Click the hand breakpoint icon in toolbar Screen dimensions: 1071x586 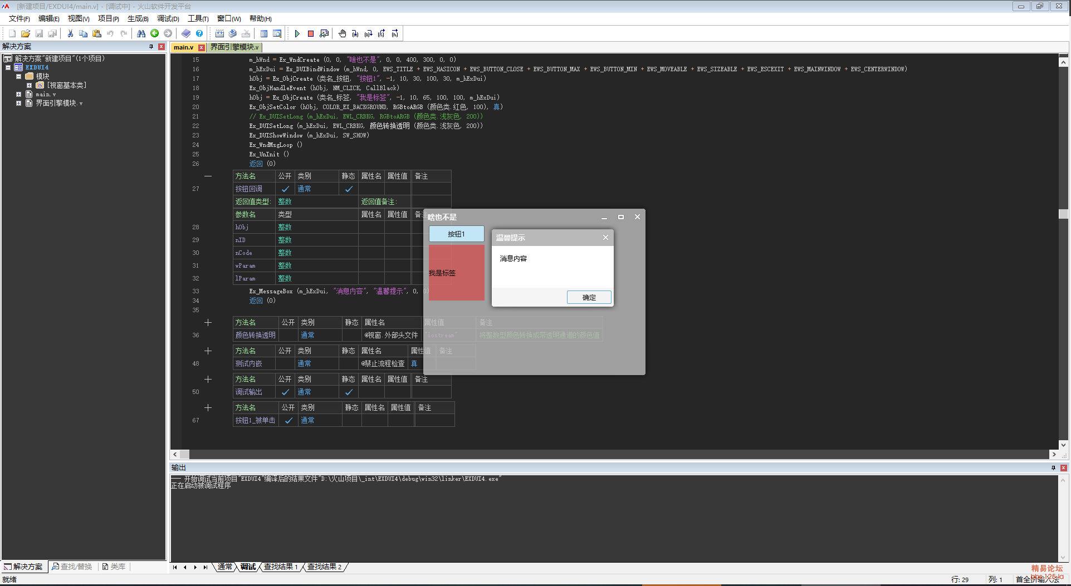click(342, 34)
